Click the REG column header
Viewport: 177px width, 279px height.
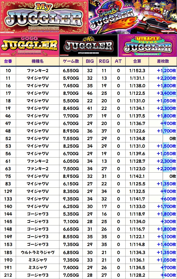(x=104, y=61)
